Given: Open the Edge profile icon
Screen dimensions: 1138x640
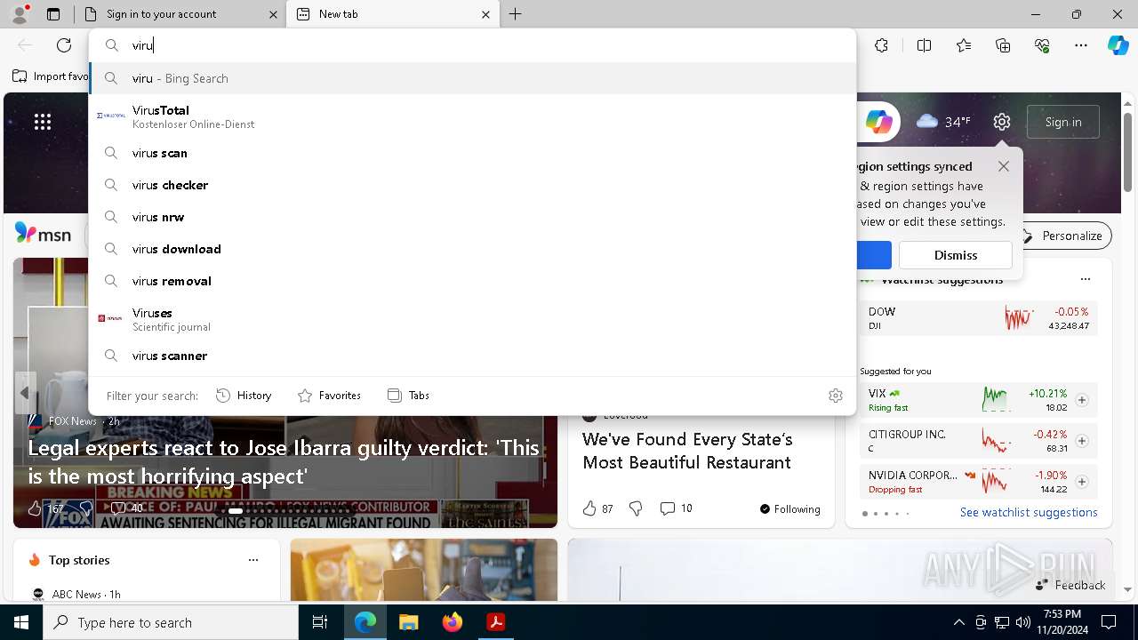Looking at the screenshot, I should (x=20, y=14).
